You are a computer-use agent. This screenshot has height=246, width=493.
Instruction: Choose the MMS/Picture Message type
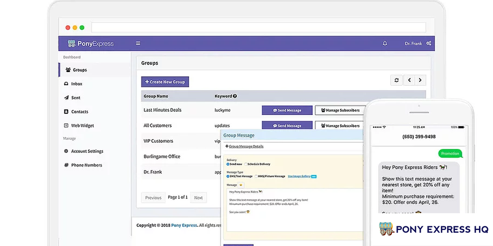click(256, 176)
